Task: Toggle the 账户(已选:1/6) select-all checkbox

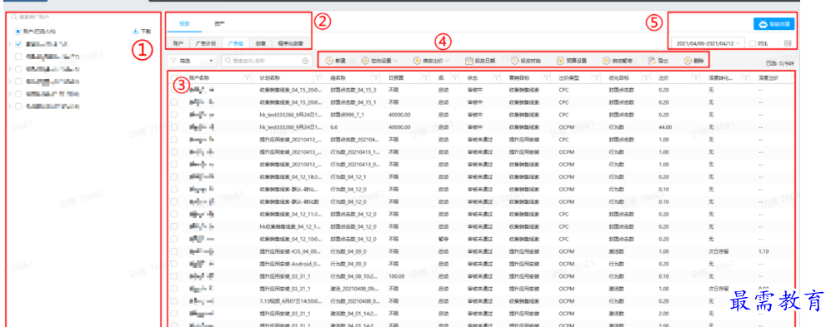Action: point(18,32)
